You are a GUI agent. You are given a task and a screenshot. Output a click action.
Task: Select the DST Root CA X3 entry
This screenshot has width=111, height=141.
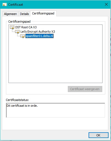(x=26, y=27)
